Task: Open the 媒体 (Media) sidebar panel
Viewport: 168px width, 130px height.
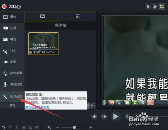Action: coord(12,17)
